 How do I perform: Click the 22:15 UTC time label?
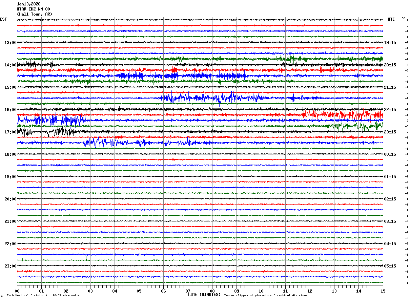(x=390, y=110)
